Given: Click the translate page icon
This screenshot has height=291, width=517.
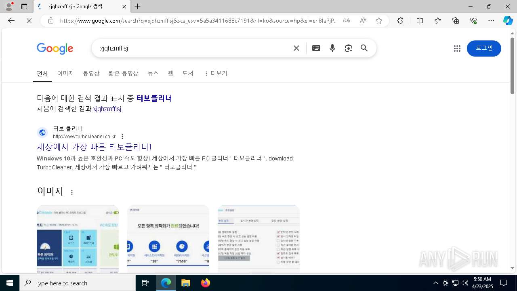Looking at the screenshot, I should tap(347, 21).
